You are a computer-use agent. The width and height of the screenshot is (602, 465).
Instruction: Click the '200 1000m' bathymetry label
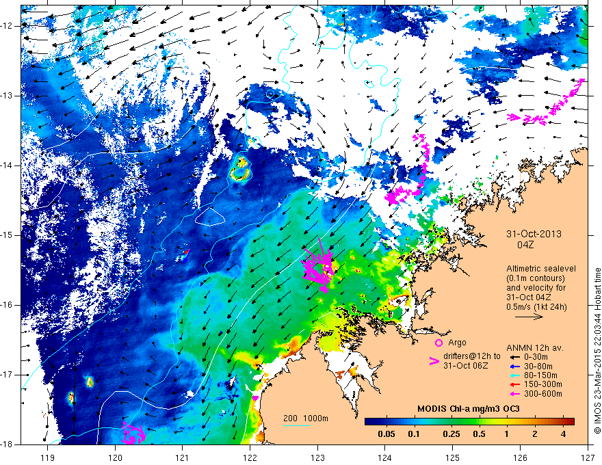[306, 418]
